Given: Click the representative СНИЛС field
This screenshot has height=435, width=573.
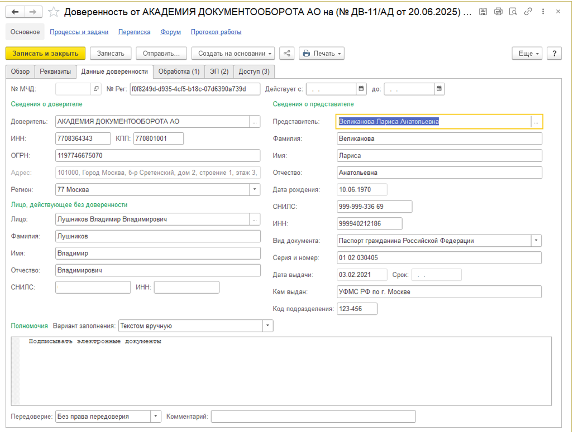Looking at the screenshot, I should pyautogui.click(x=374, y=207).
